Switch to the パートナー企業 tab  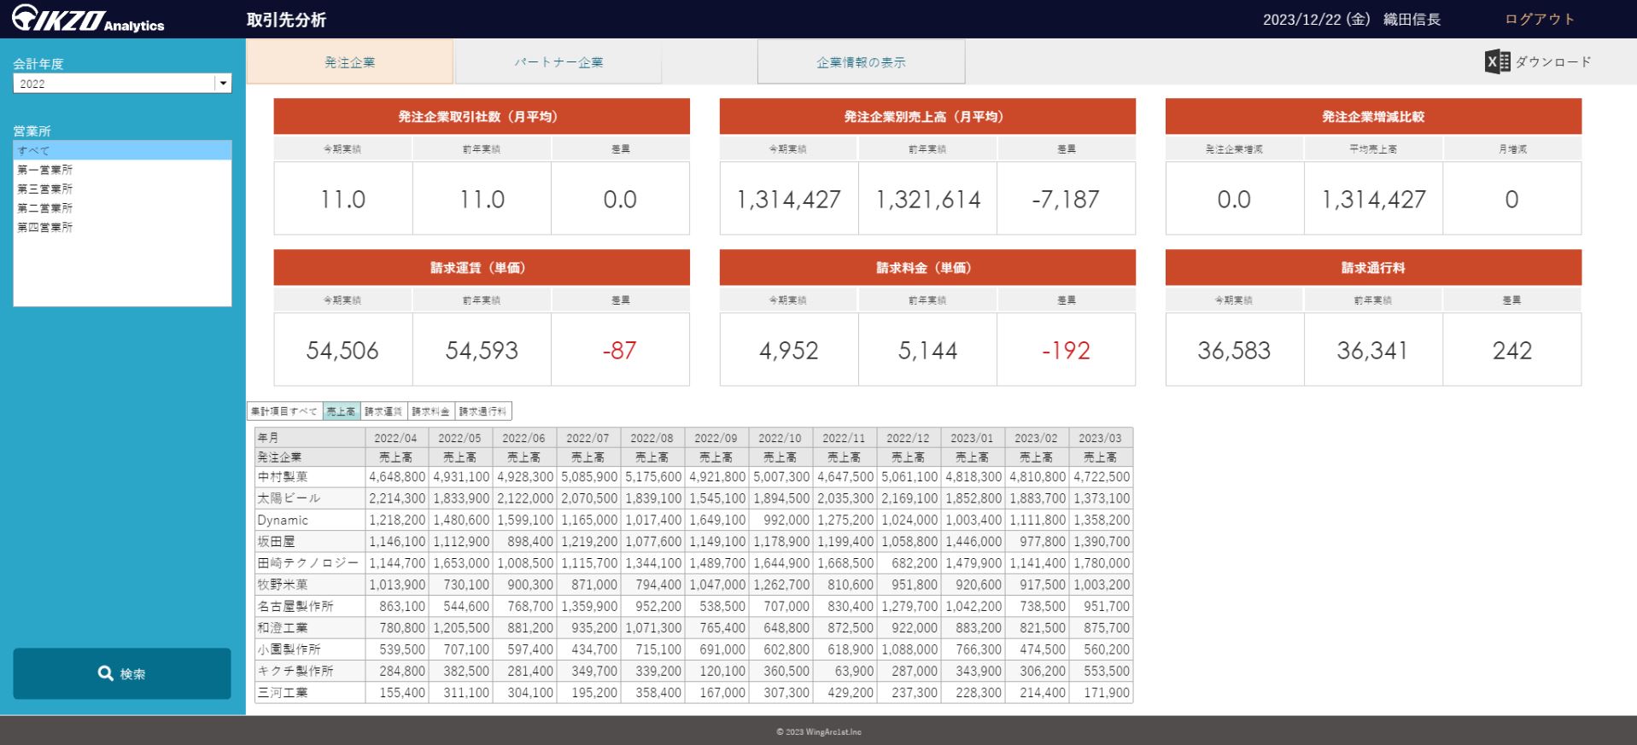pyautogui.click(x=558, y=62)
